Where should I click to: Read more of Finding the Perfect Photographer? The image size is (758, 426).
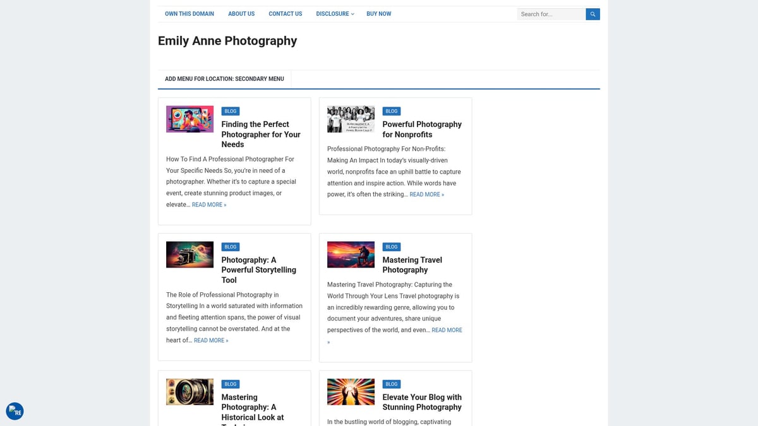pyautogui.click(x=208, y=205)
